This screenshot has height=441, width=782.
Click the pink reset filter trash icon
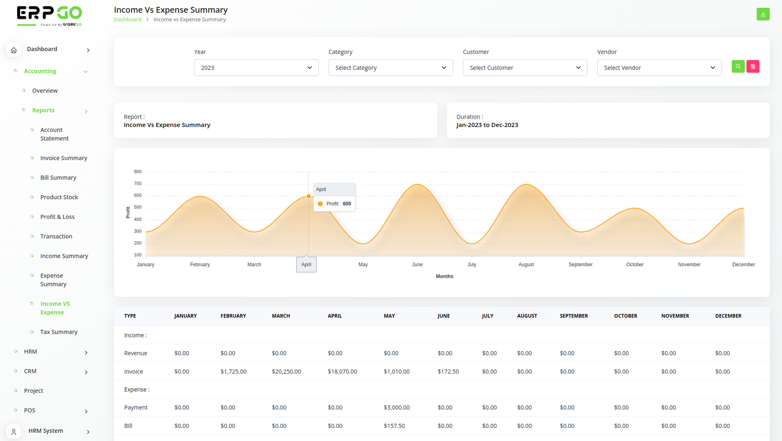(753, 66)
